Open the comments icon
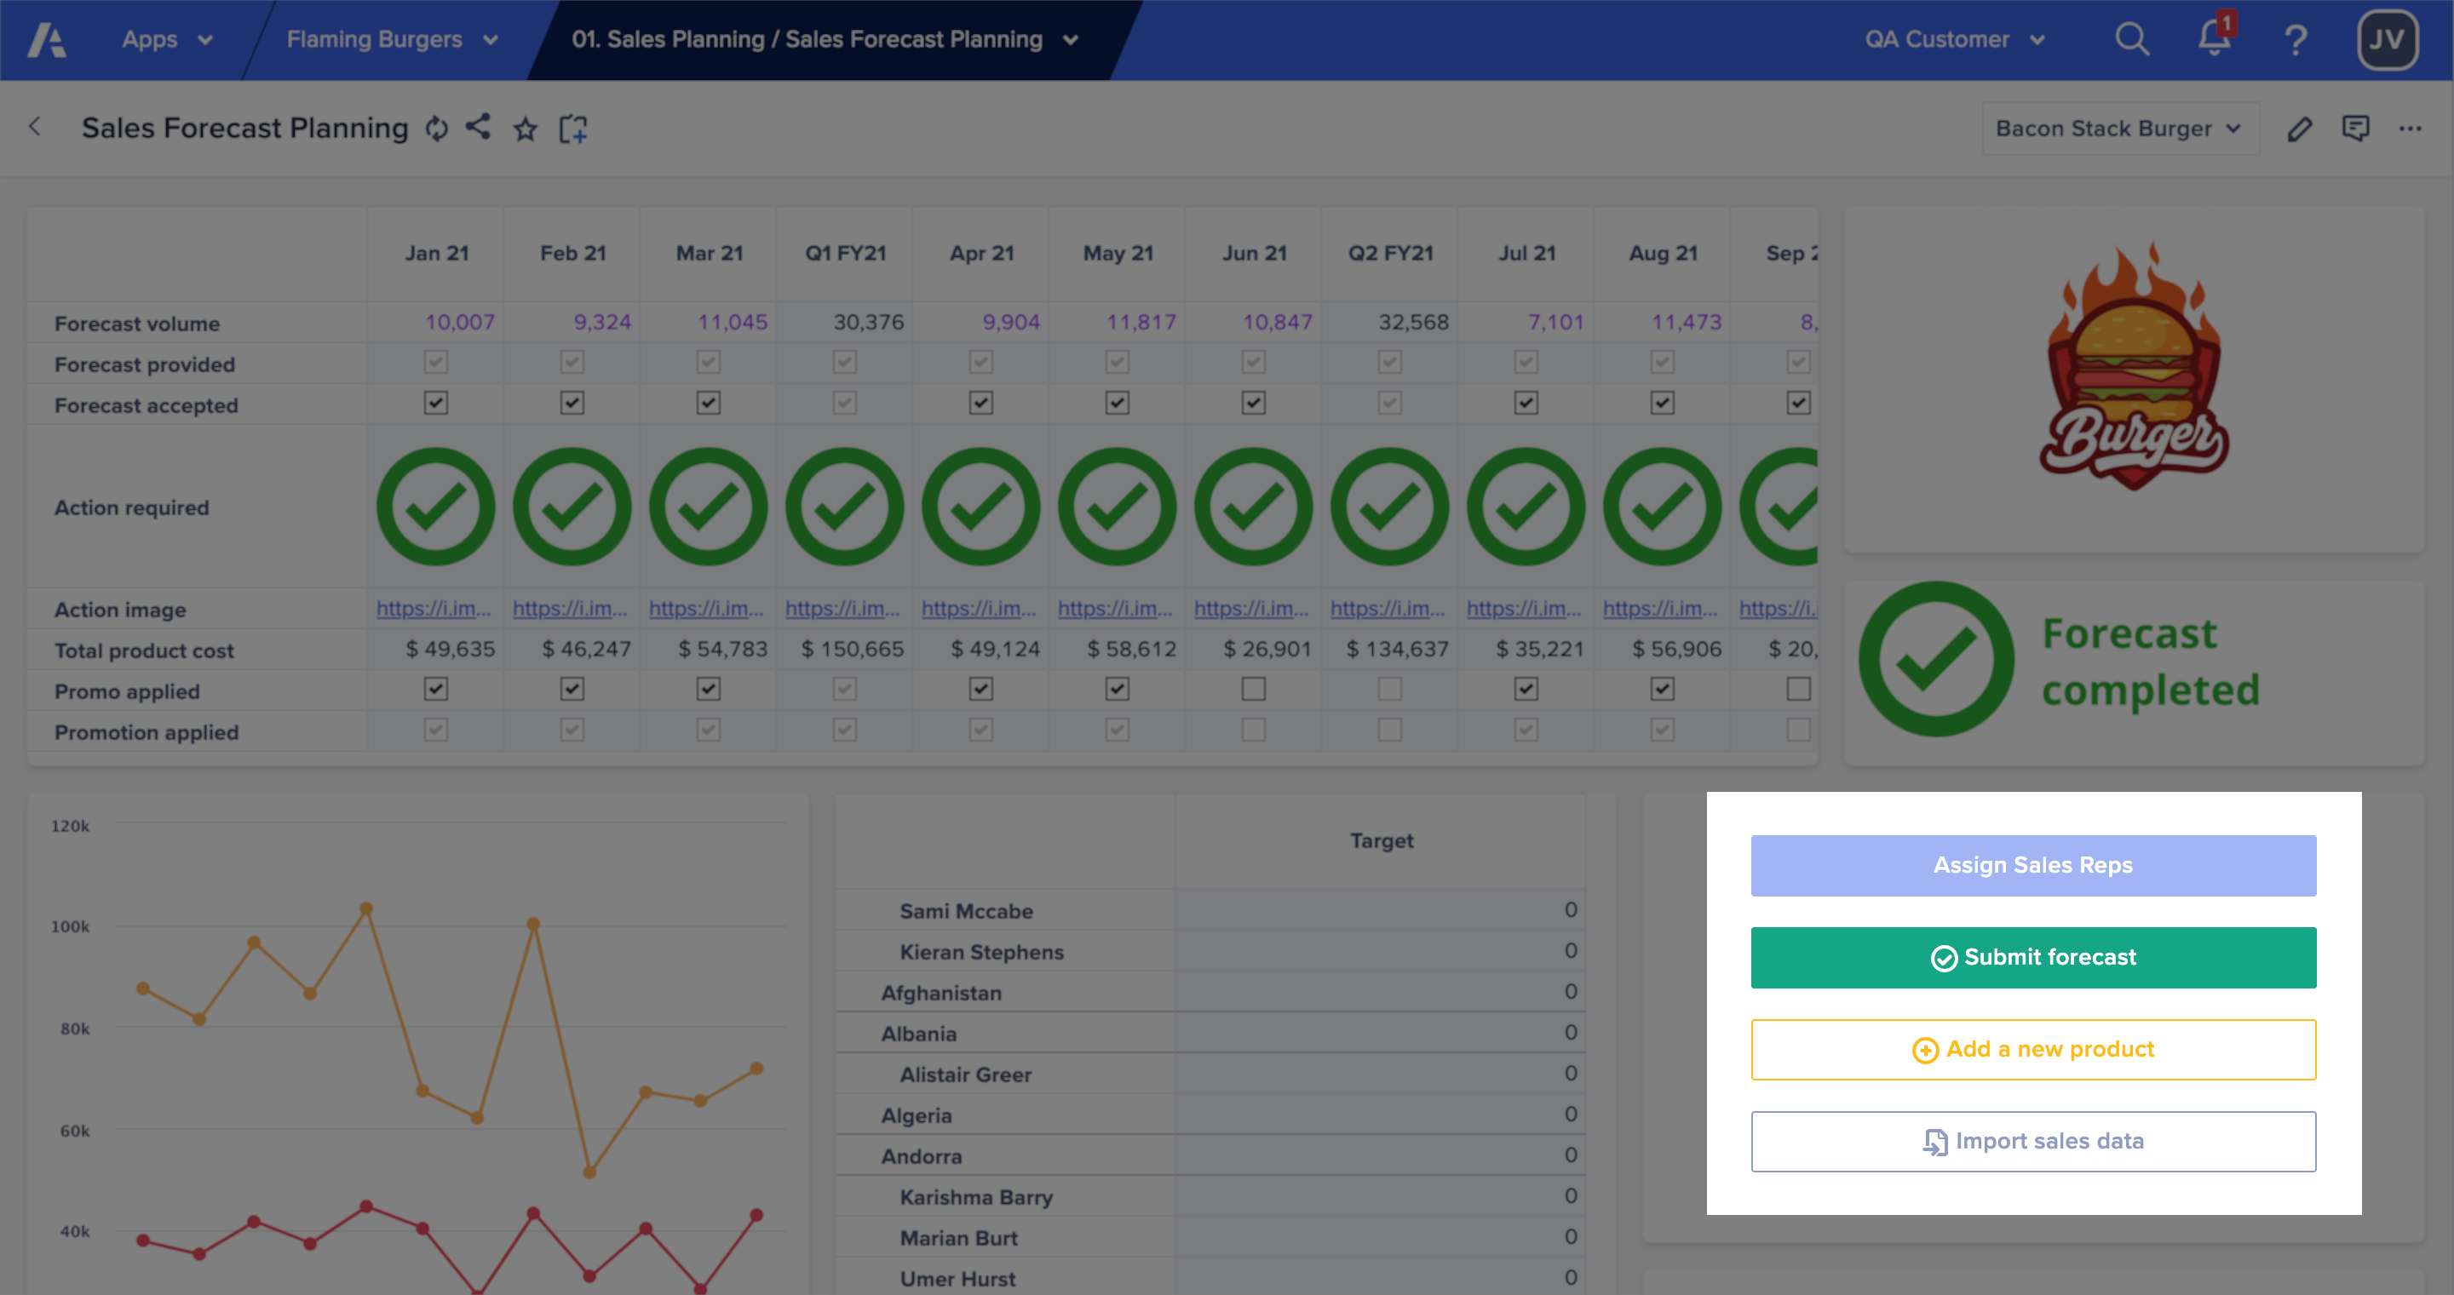This screenshot has width=2454, height=1295. tap(2355, 129)
